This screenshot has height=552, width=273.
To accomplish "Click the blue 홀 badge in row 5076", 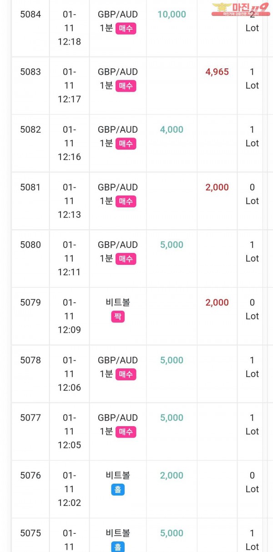I will [x=118, y=490].
